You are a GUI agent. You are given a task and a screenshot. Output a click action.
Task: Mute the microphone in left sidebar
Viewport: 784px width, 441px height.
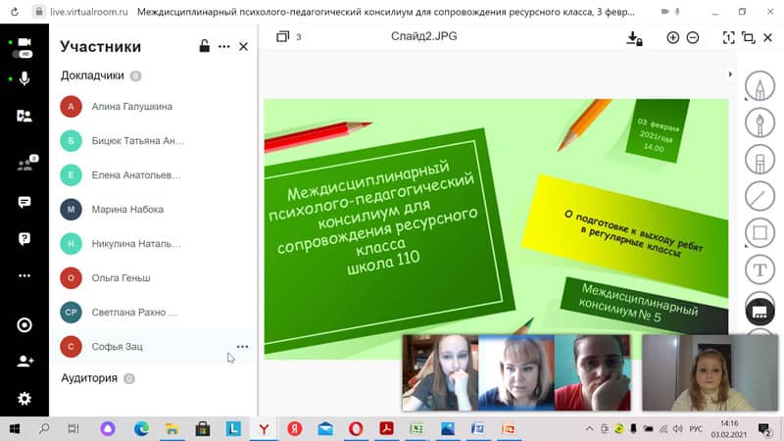[x=24, y=78]
